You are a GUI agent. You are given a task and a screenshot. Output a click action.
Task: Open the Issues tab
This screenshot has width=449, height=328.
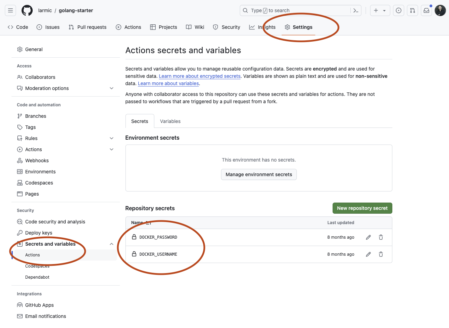48,27
